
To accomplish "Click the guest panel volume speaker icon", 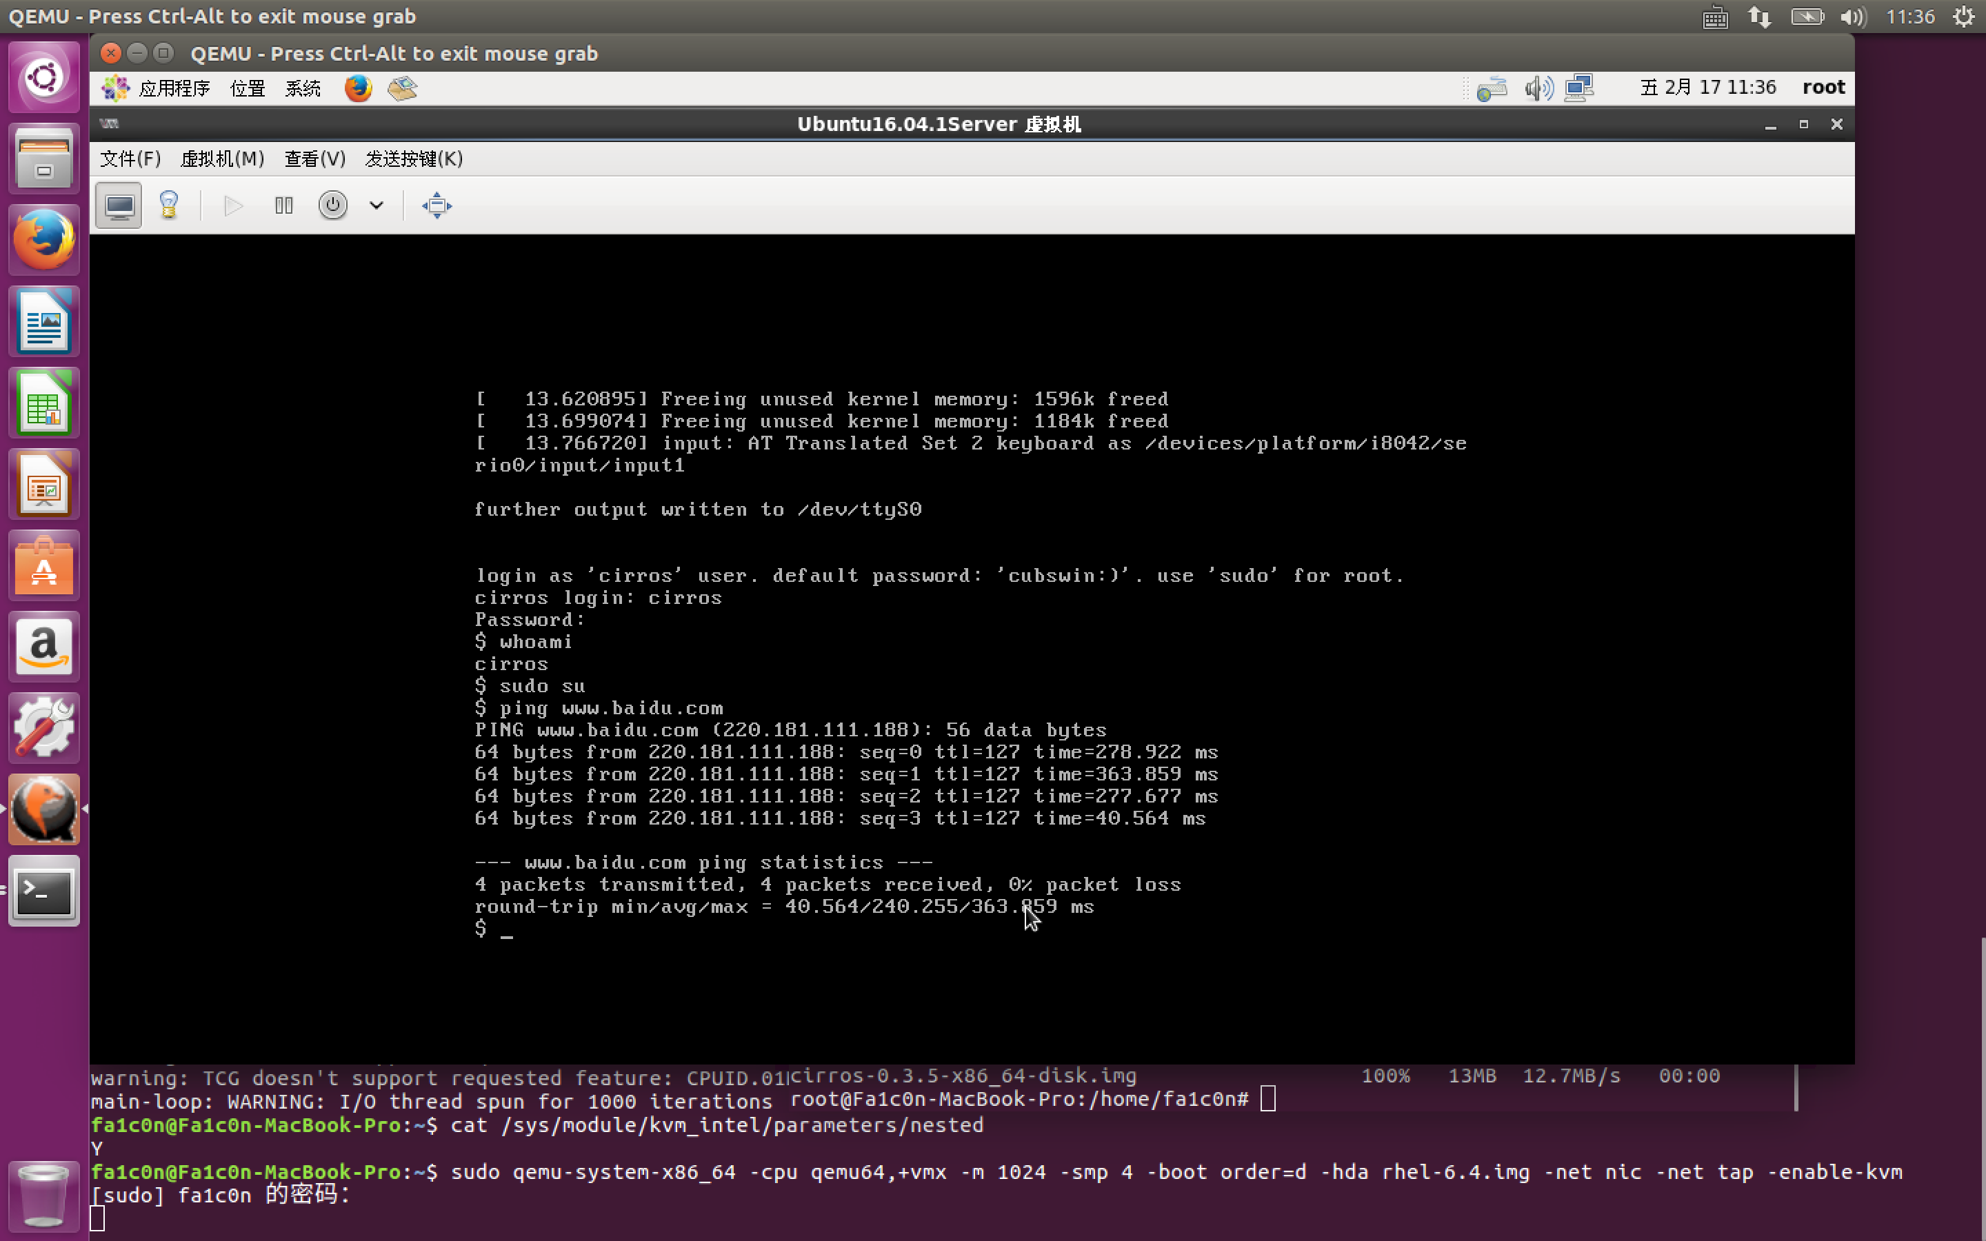I will pyautogui.click(x=1538, y=88).
